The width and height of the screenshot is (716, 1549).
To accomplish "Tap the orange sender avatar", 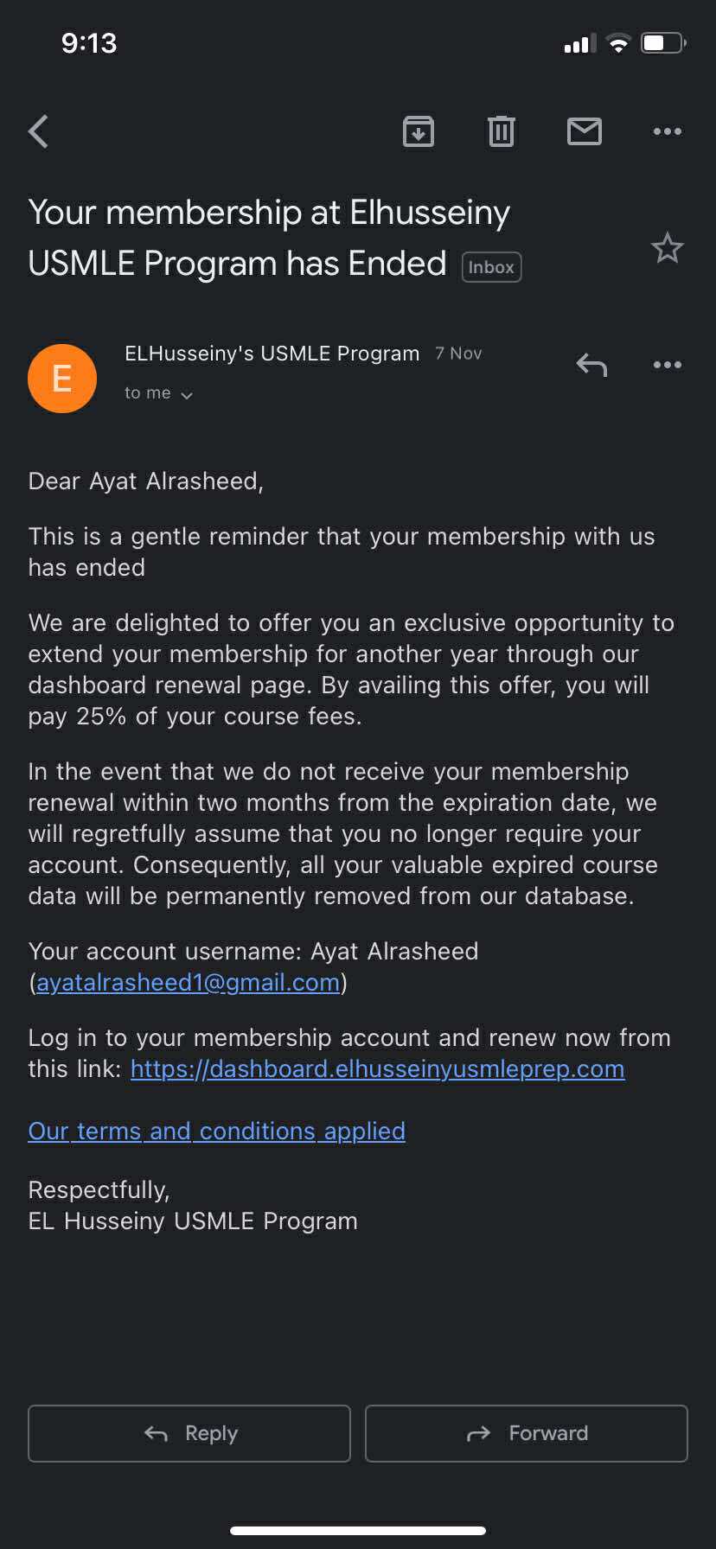I will 62,379.
